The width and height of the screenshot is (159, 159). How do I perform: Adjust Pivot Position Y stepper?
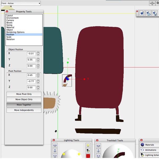[x=38, y=81]
